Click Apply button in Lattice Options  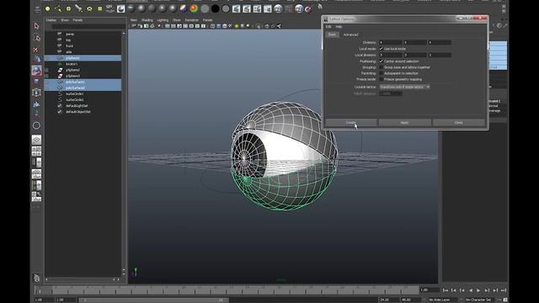point(404,123)
